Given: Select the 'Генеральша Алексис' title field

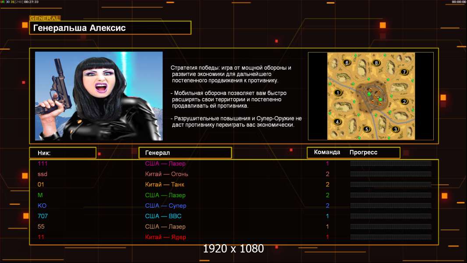Looking at the screenshot, I should (110, 28).
